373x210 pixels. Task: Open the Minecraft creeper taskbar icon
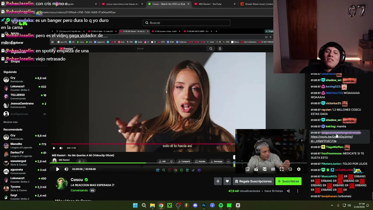point(170,206)
